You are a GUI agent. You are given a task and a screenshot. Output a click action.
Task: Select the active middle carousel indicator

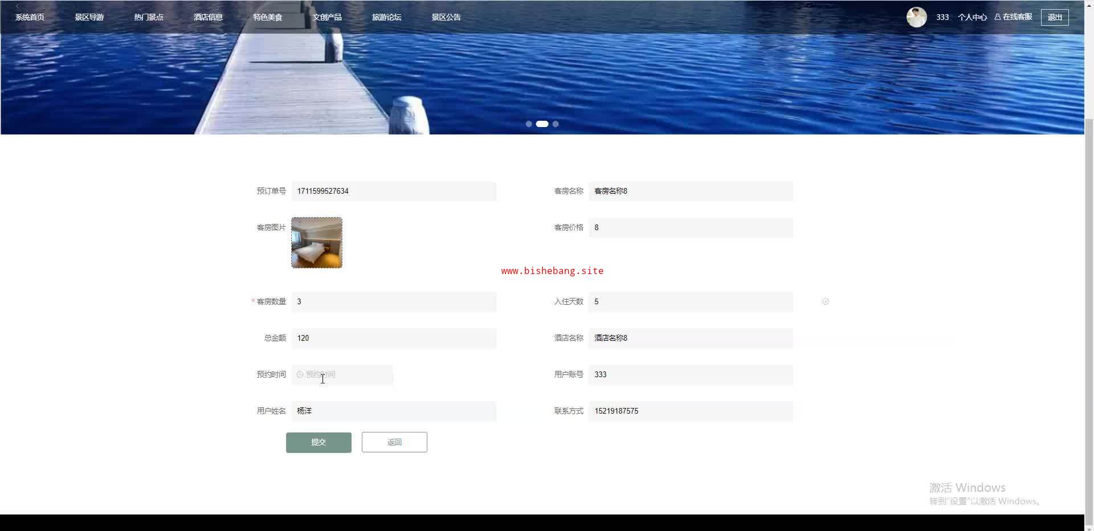tap(542, 124)
